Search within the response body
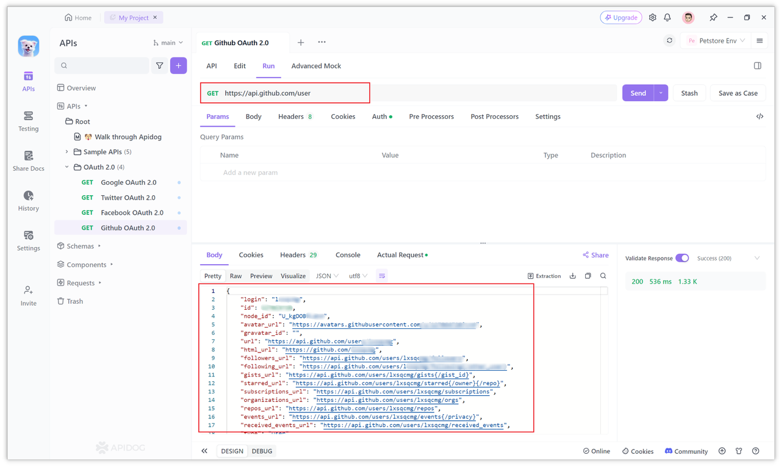This screenshot has width=781, height=466. point(603,276)
